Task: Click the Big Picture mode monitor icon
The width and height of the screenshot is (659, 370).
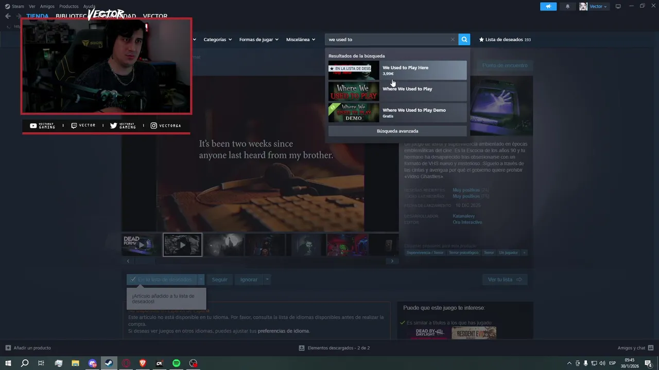Action: (x=618, y=6)
